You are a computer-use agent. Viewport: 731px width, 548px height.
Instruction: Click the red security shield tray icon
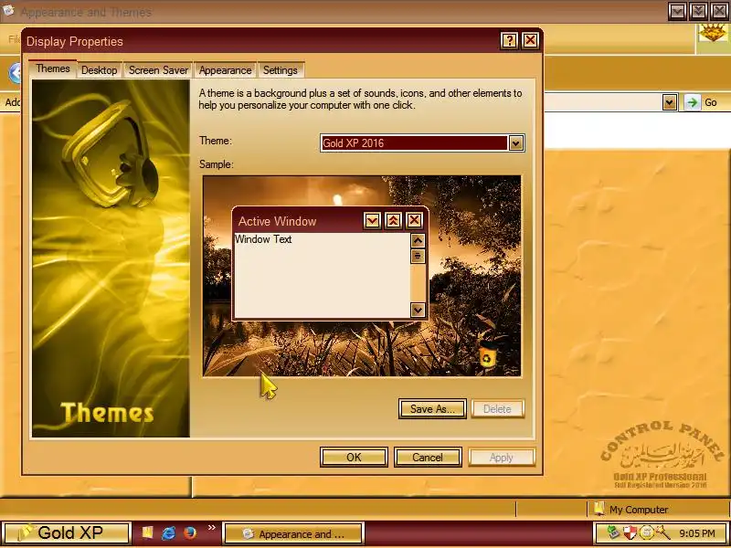630,532
